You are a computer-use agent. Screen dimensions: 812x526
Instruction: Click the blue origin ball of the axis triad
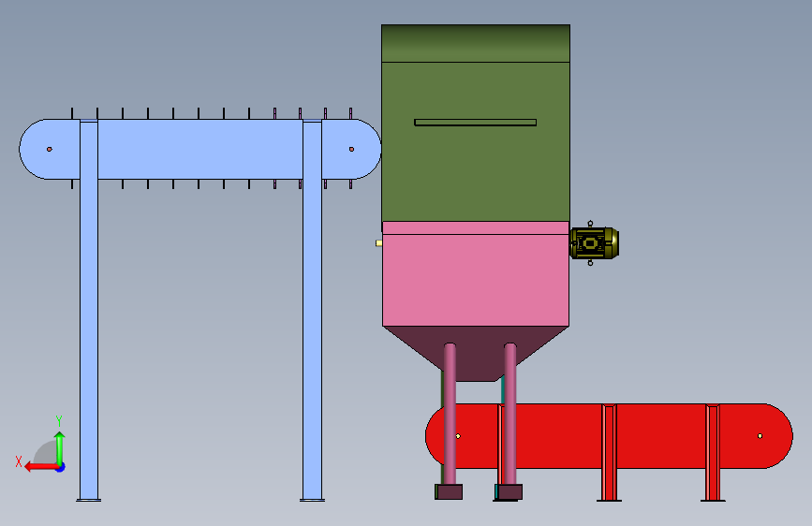coord(61,467)
